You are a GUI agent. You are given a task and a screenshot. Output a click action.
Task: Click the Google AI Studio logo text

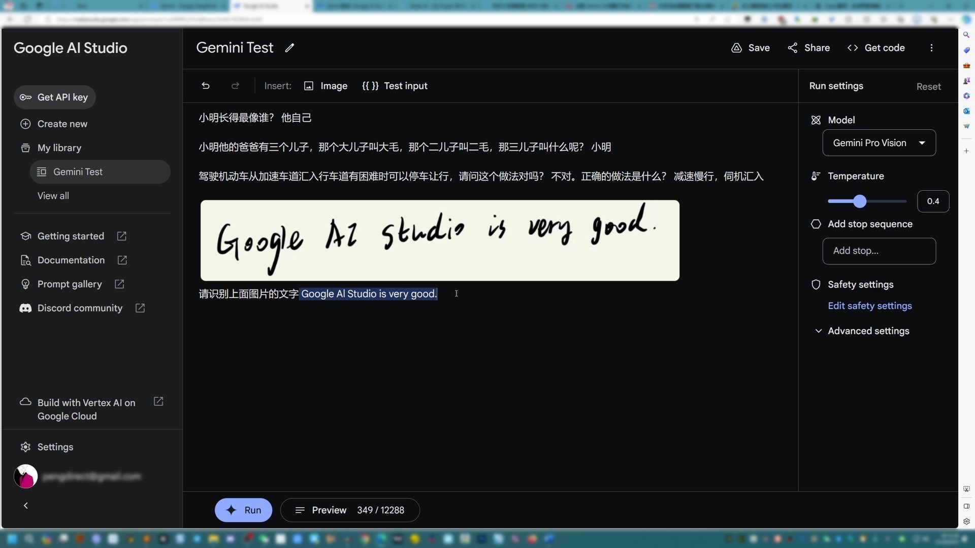click(x=71, y=48)
